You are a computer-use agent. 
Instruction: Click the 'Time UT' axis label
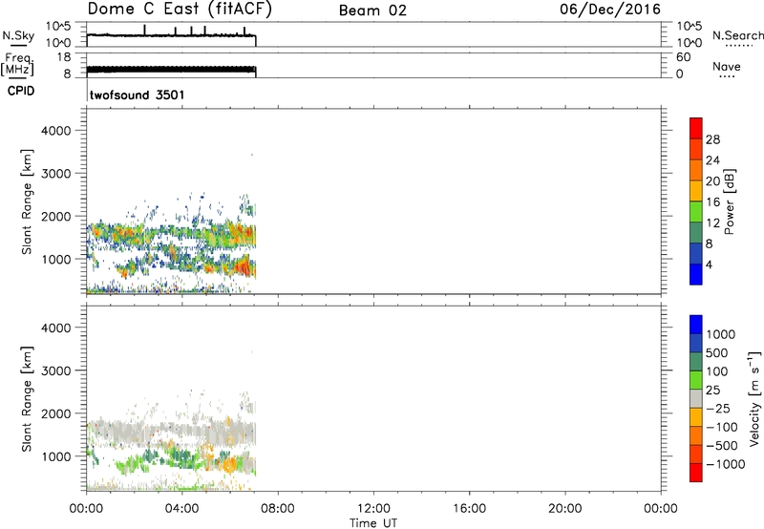click(x=373, y=523)
